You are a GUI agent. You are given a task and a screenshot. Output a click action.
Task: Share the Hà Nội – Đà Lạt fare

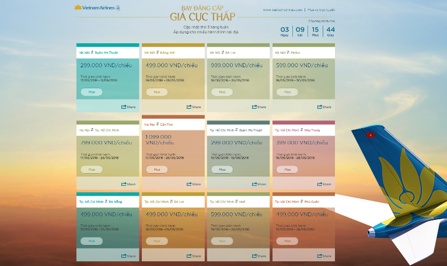(x=259, y=107)
